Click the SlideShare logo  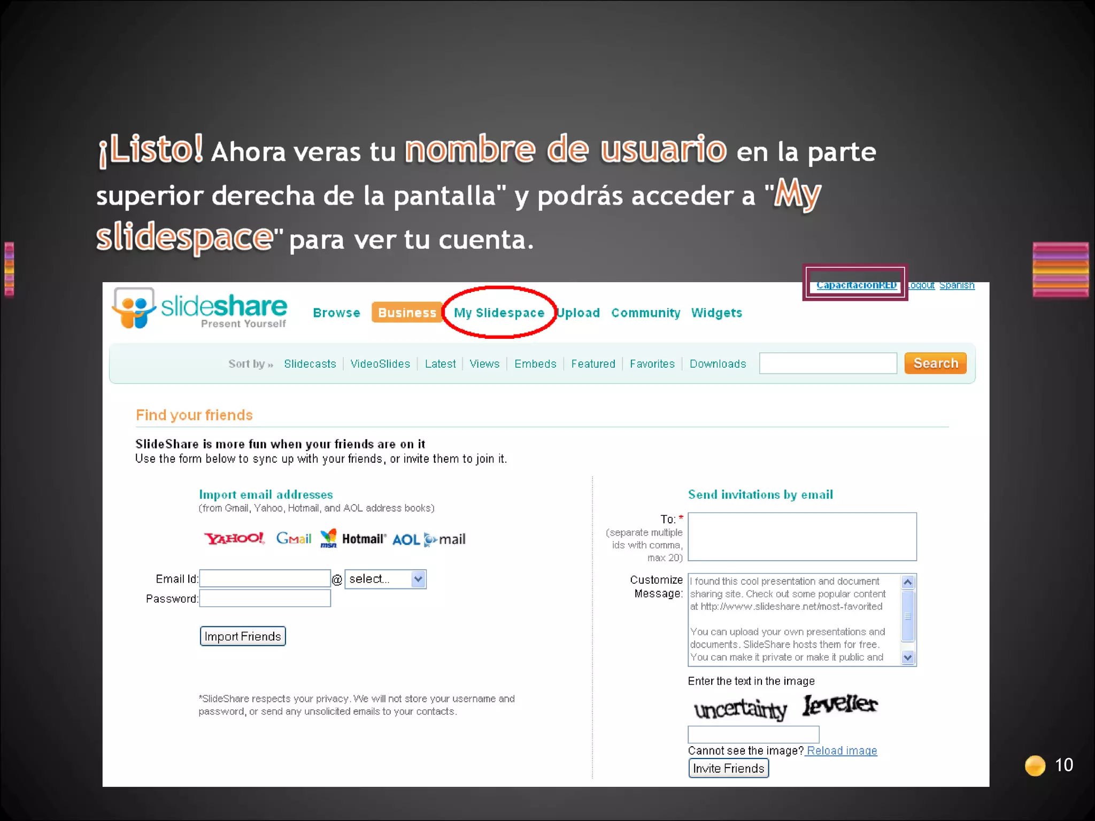199,308
